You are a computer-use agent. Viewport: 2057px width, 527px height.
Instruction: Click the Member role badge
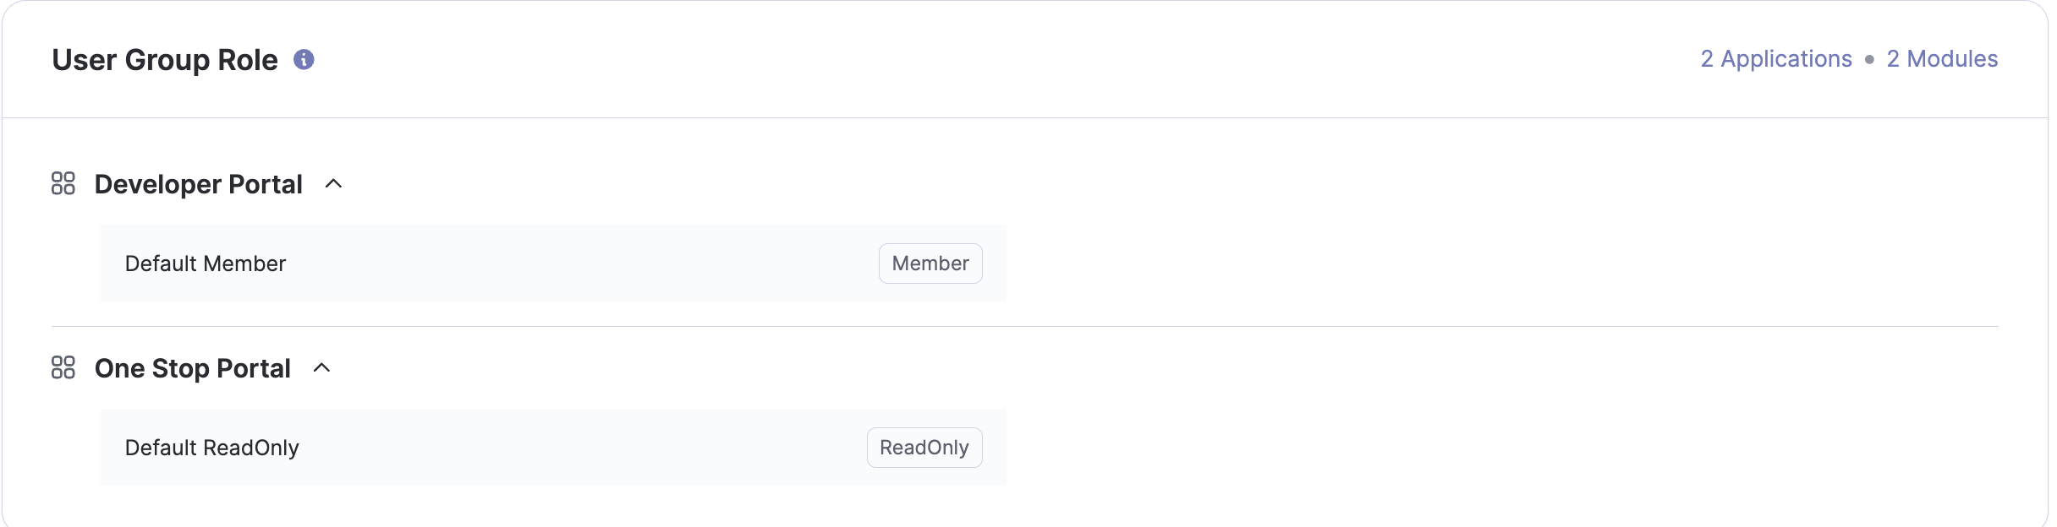click(930, 263)
